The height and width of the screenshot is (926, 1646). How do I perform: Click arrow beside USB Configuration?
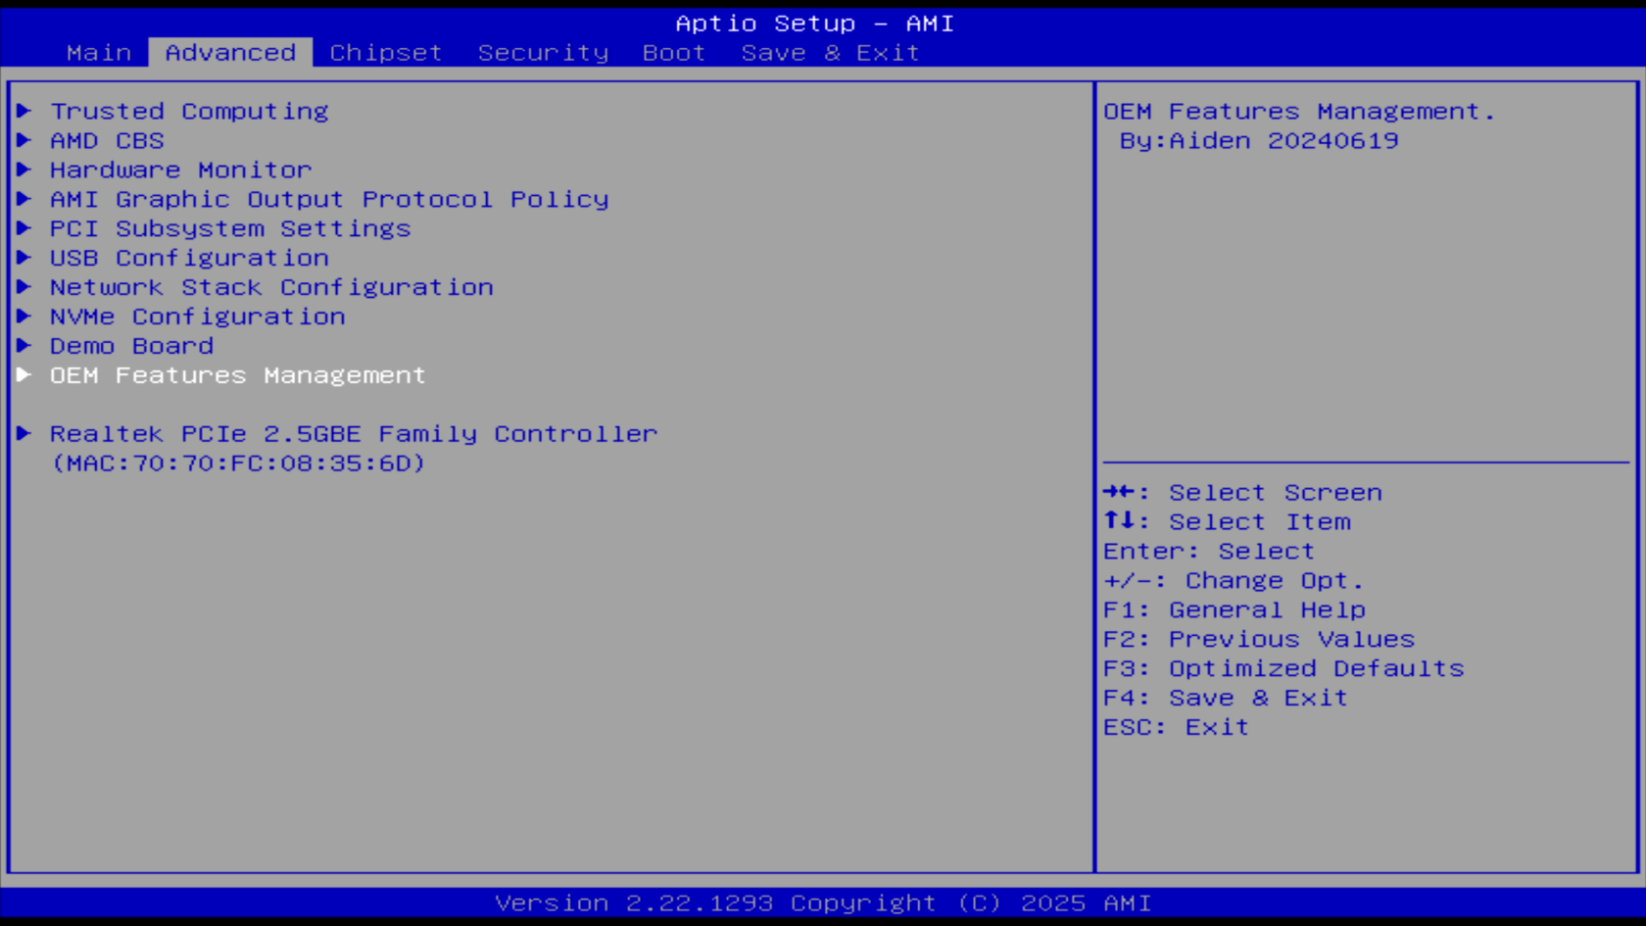point(24,258)
